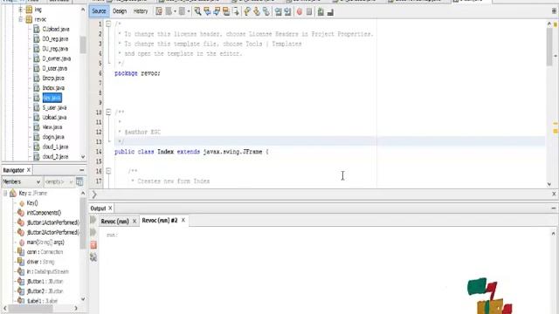Toggle Highlight Search icon in editor toolbar
This screenshot has height=314, width=559.
click(x=226, y=11)
